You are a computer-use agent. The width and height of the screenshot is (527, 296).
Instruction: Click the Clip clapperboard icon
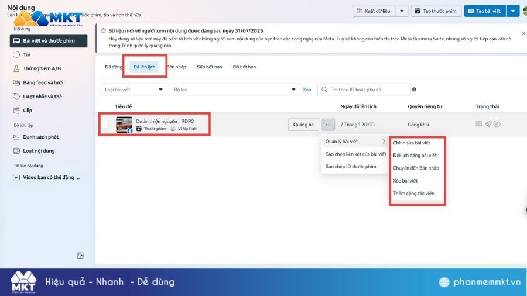coord(16,111)
